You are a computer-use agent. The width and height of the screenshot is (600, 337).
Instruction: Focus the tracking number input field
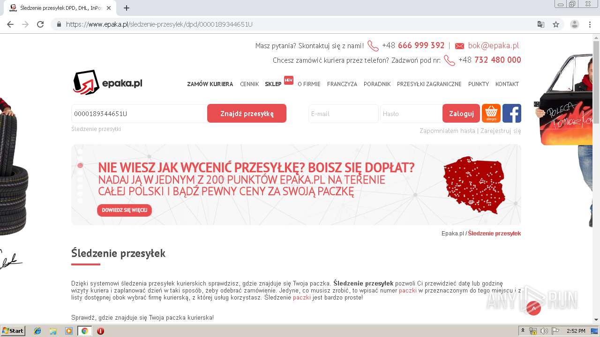(139, 114)
